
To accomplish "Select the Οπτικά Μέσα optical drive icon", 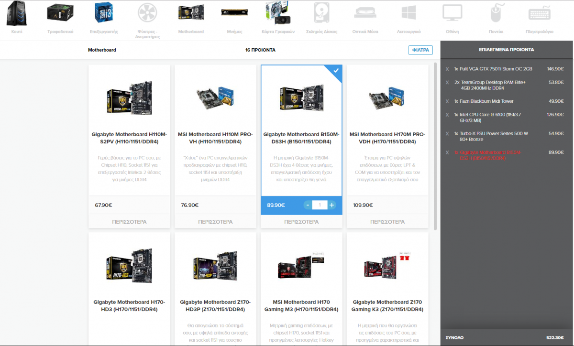I will (x=365, y=13).
